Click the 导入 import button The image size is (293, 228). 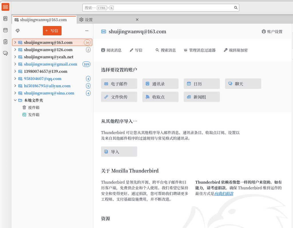(x=119, y=152)
